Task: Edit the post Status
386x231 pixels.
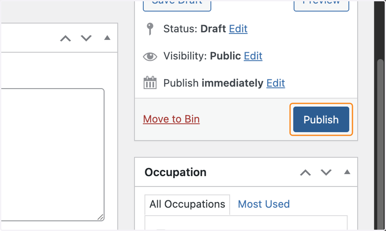Action: tap(238, 29)
